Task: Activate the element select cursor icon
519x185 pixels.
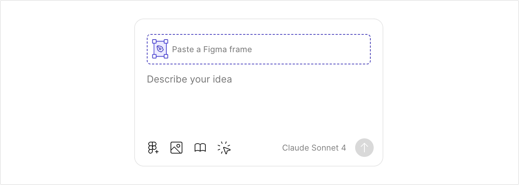Action: [x=224, y=148]
